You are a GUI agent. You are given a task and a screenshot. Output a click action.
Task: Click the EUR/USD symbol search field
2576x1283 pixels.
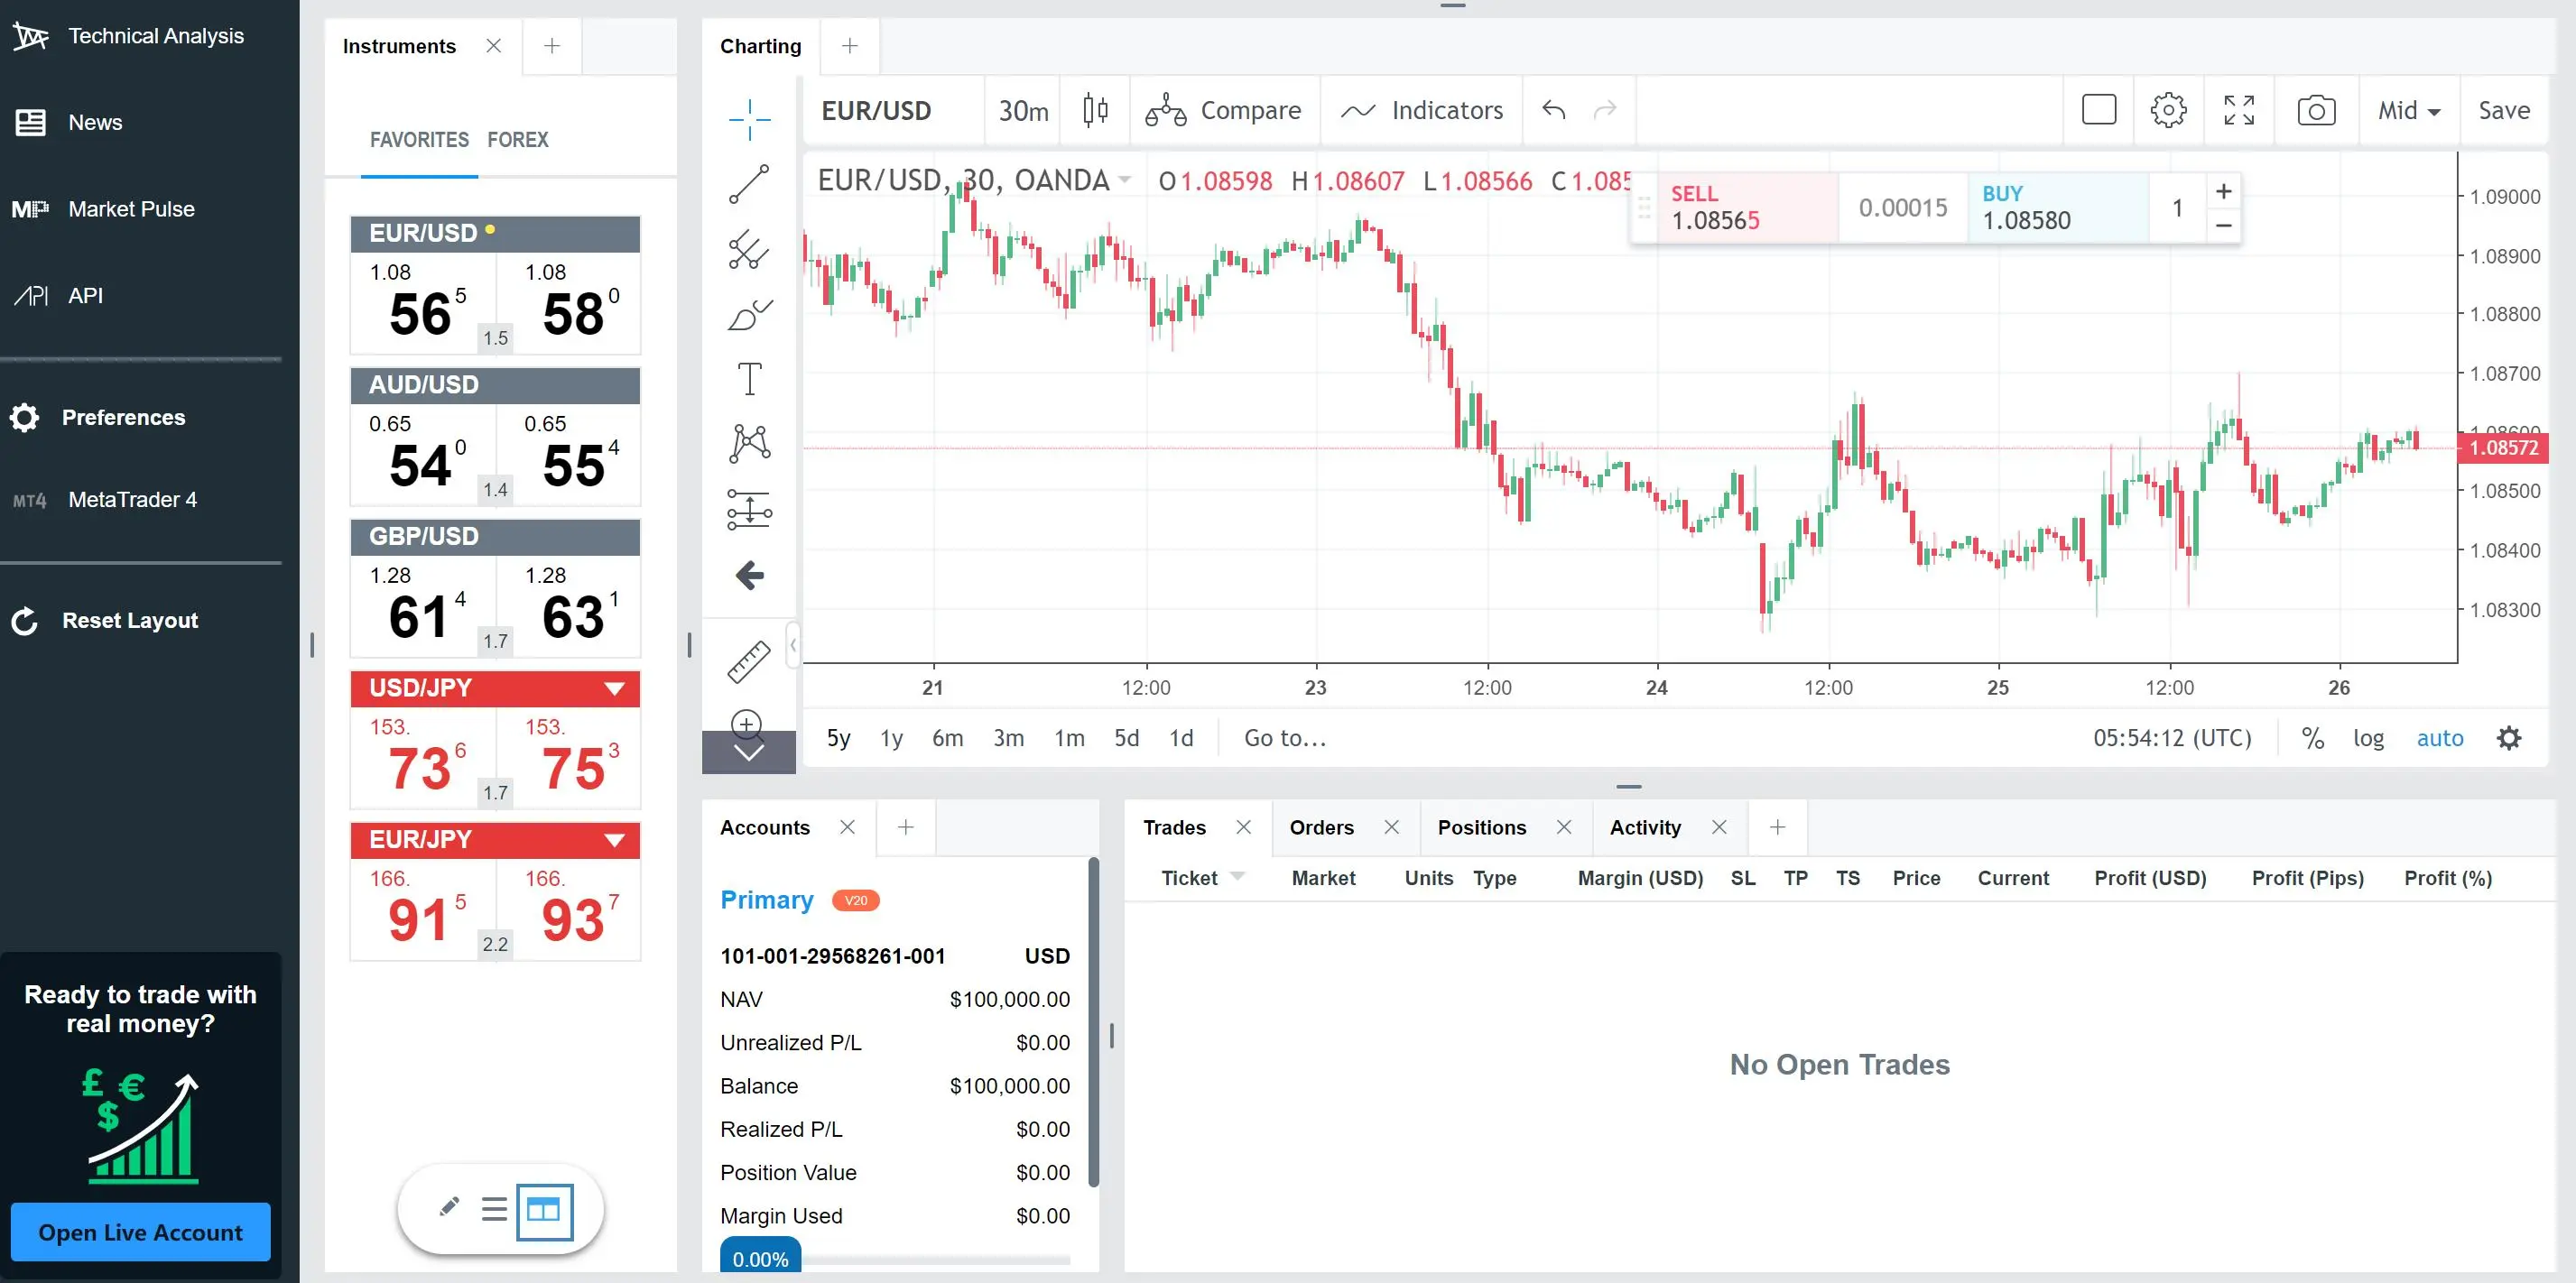[893, 110]
